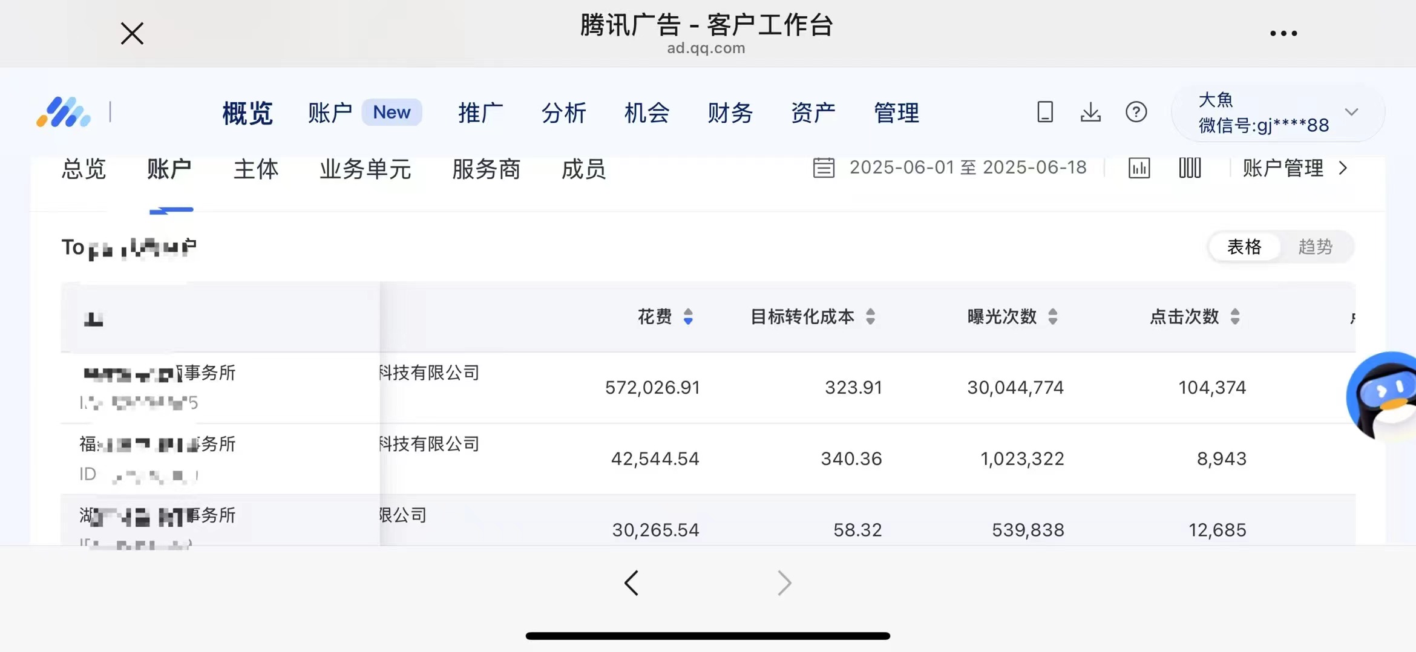Image resolution: width=1416 pixels, height=652 pixels.
Task: Sort the table by 花费
Action: pyautogui.click(x=688, y=316)
